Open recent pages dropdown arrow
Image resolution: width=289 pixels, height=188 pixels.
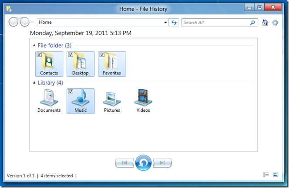pos(32,22)
